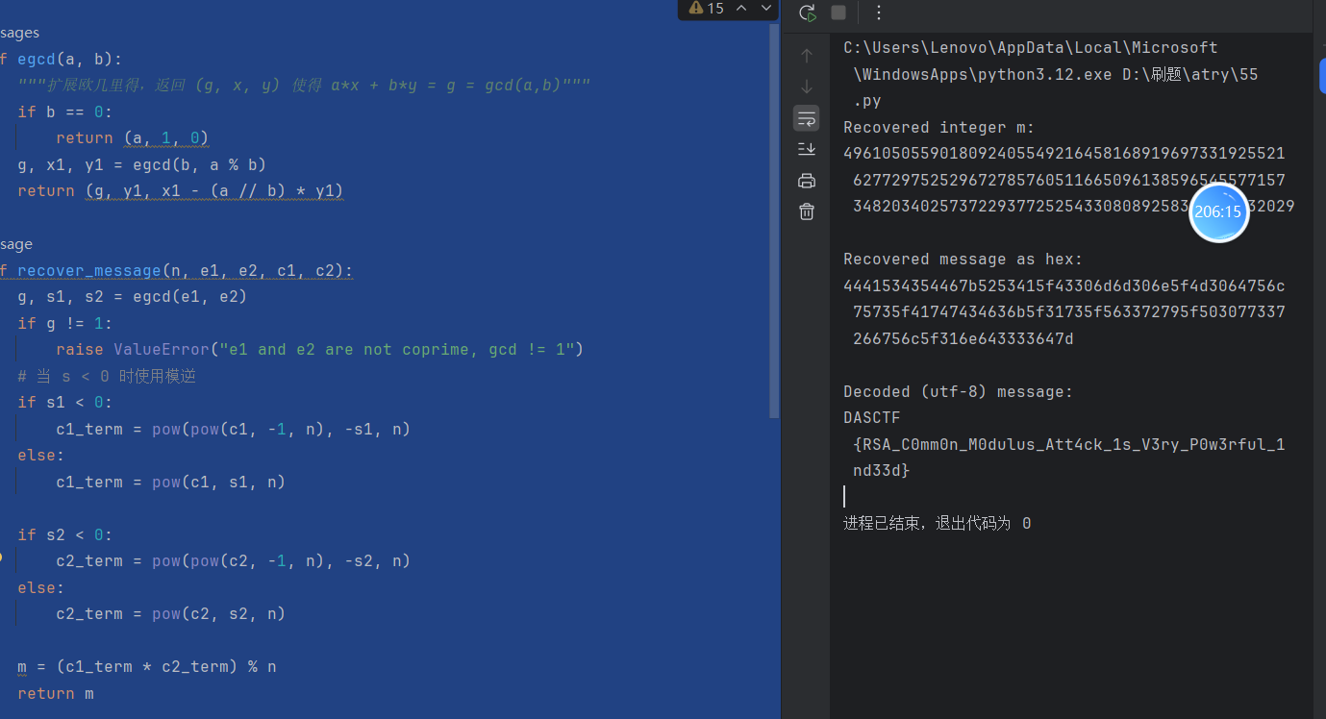Place the cursor on the recover_message function name
This screenshot has width=1326, height=719.
[x=88, y=271]
